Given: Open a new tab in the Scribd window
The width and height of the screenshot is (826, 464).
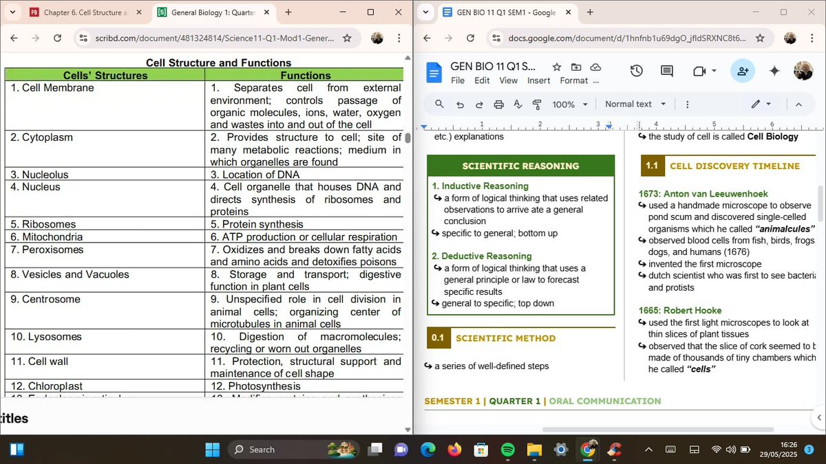Looking at the screenshot, I should (288, 12).
